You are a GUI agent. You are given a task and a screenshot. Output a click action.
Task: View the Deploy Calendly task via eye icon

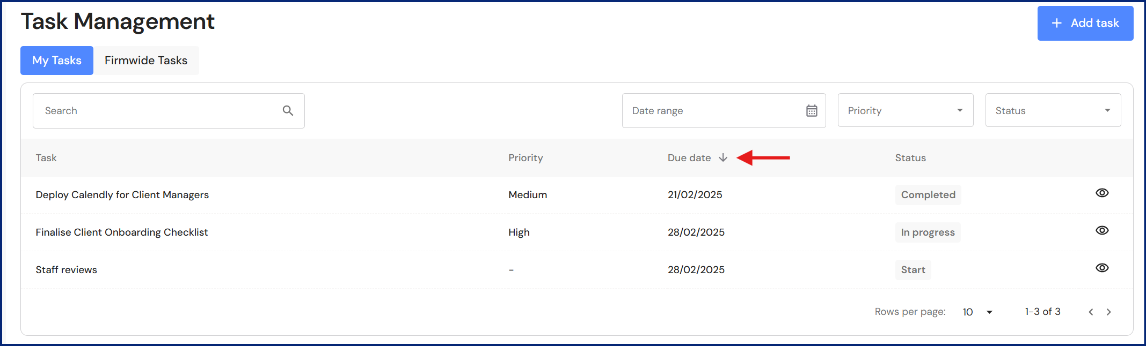[x=1102, y=193]
